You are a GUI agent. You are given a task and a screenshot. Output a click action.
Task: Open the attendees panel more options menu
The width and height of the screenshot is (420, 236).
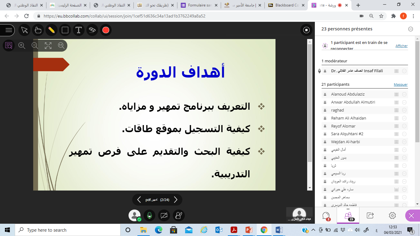410,29
